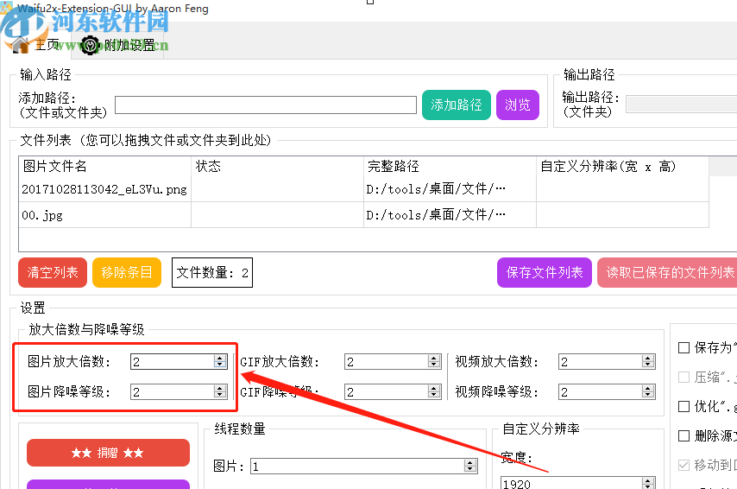Decrease 图片放大倍数 with down arrow
737x489 pixels.
(x=220, y=365)
